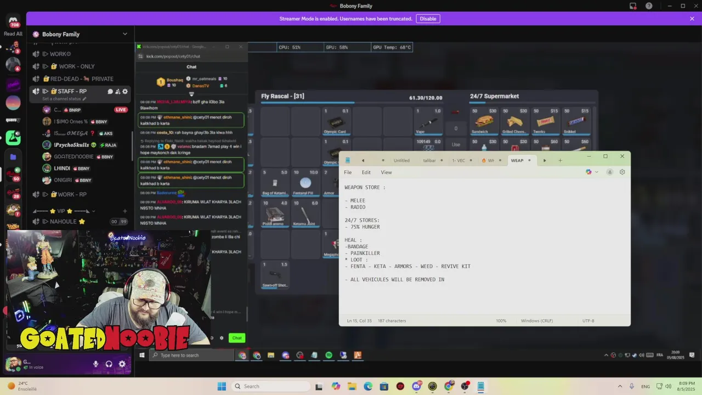Open Spotify icon in streamed taskbar
The height and width of the screenshot is (395, 702).
pos(329,356)
